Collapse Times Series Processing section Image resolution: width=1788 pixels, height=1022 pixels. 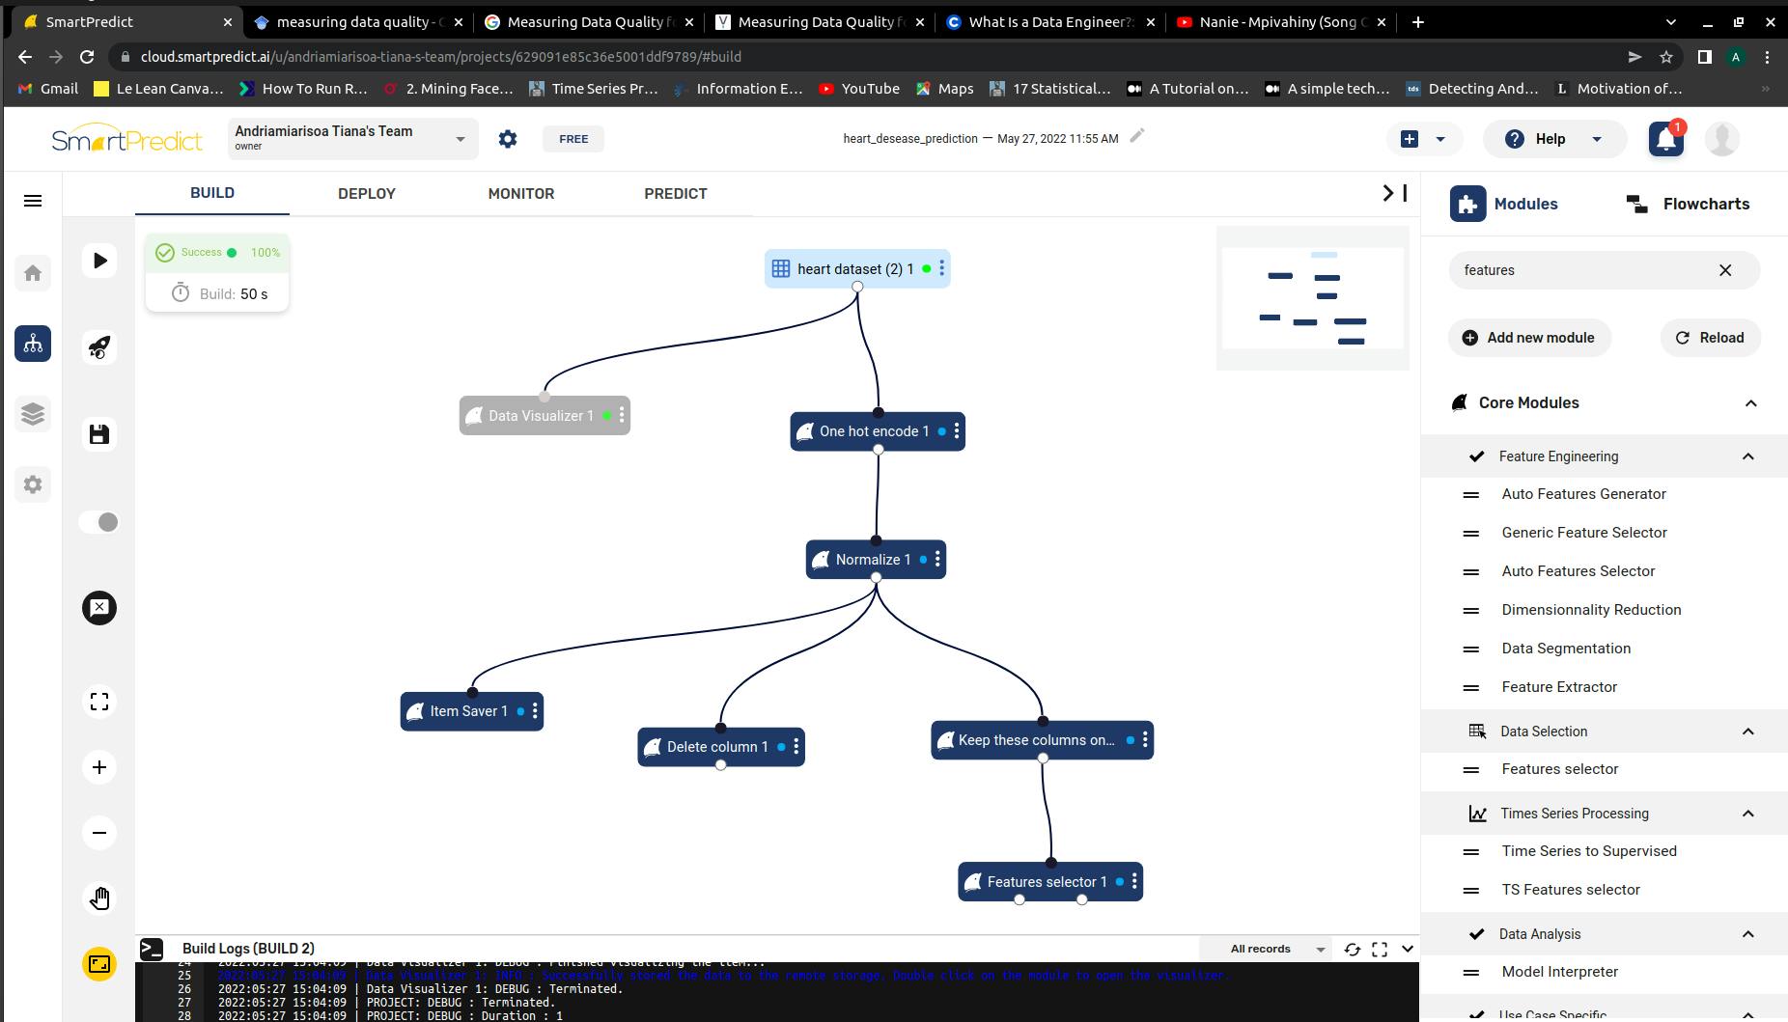(1748, 814)
